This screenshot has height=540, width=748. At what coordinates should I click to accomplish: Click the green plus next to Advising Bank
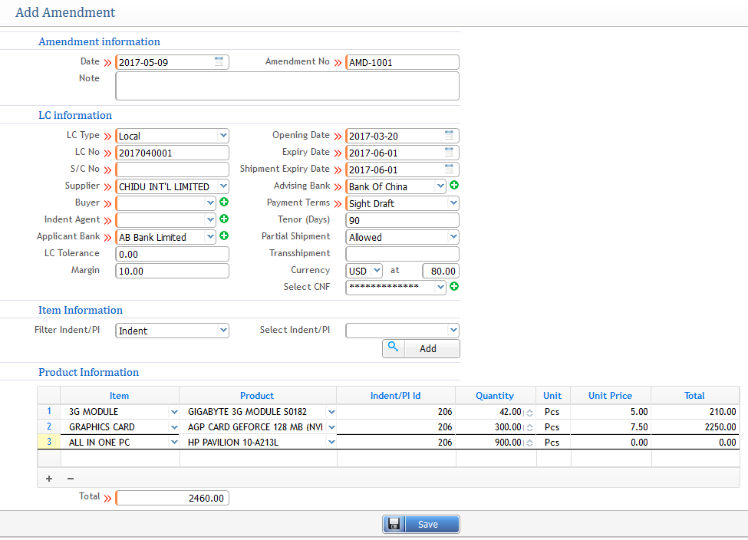(453, 185)
